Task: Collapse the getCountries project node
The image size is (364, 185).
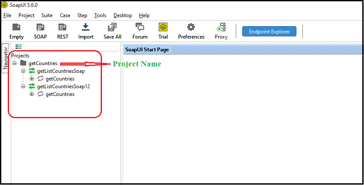Action: tap(14, 63)
